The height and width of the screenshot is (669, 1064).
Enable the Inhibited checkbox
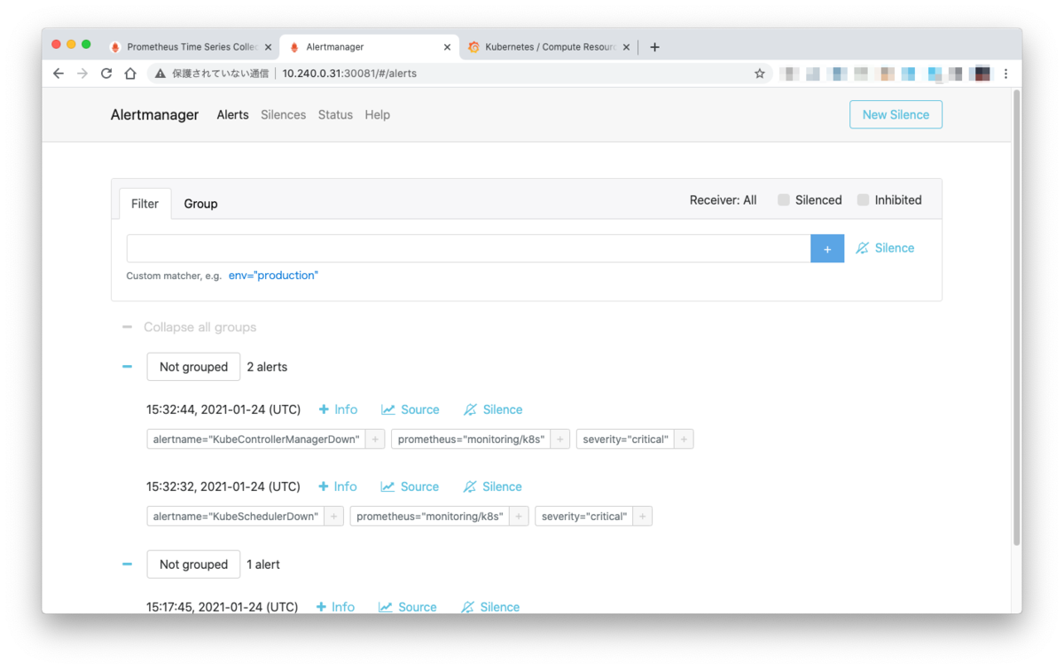pyautogui.click(x=863, y=200)
